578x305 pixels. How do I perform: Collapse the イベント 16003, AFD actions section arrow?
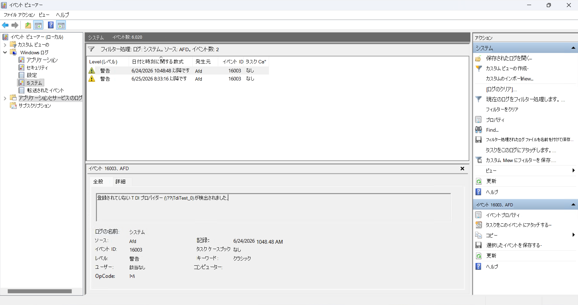573,205
